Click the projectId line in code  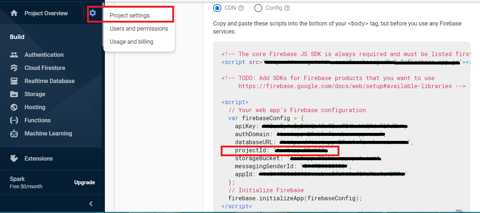tap(281, 150)
